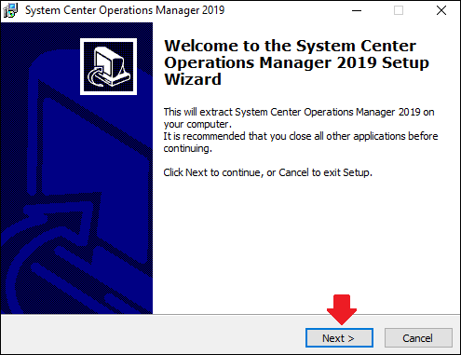461x355 pixels.
Task: Click the 'This will extract' sentence
Action: 299,112
